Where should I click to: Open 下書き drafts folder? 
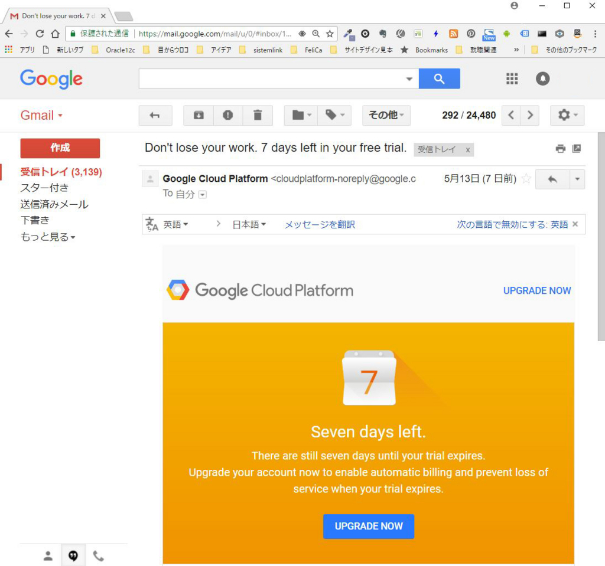(x=35, y=220)
